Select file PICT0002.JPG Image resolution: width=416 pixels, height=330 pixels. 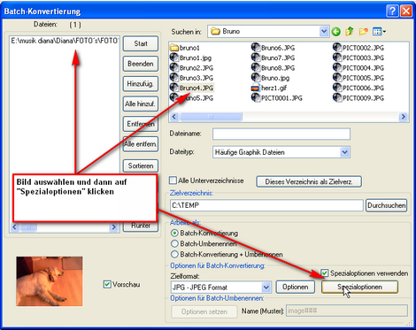pos(358,48)
